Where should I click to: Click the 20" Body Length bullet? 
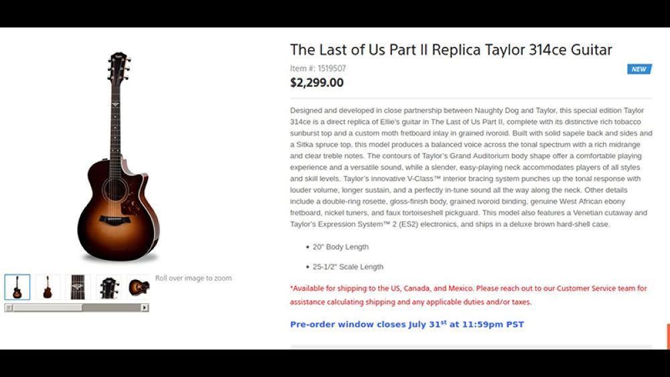[340, 247]
